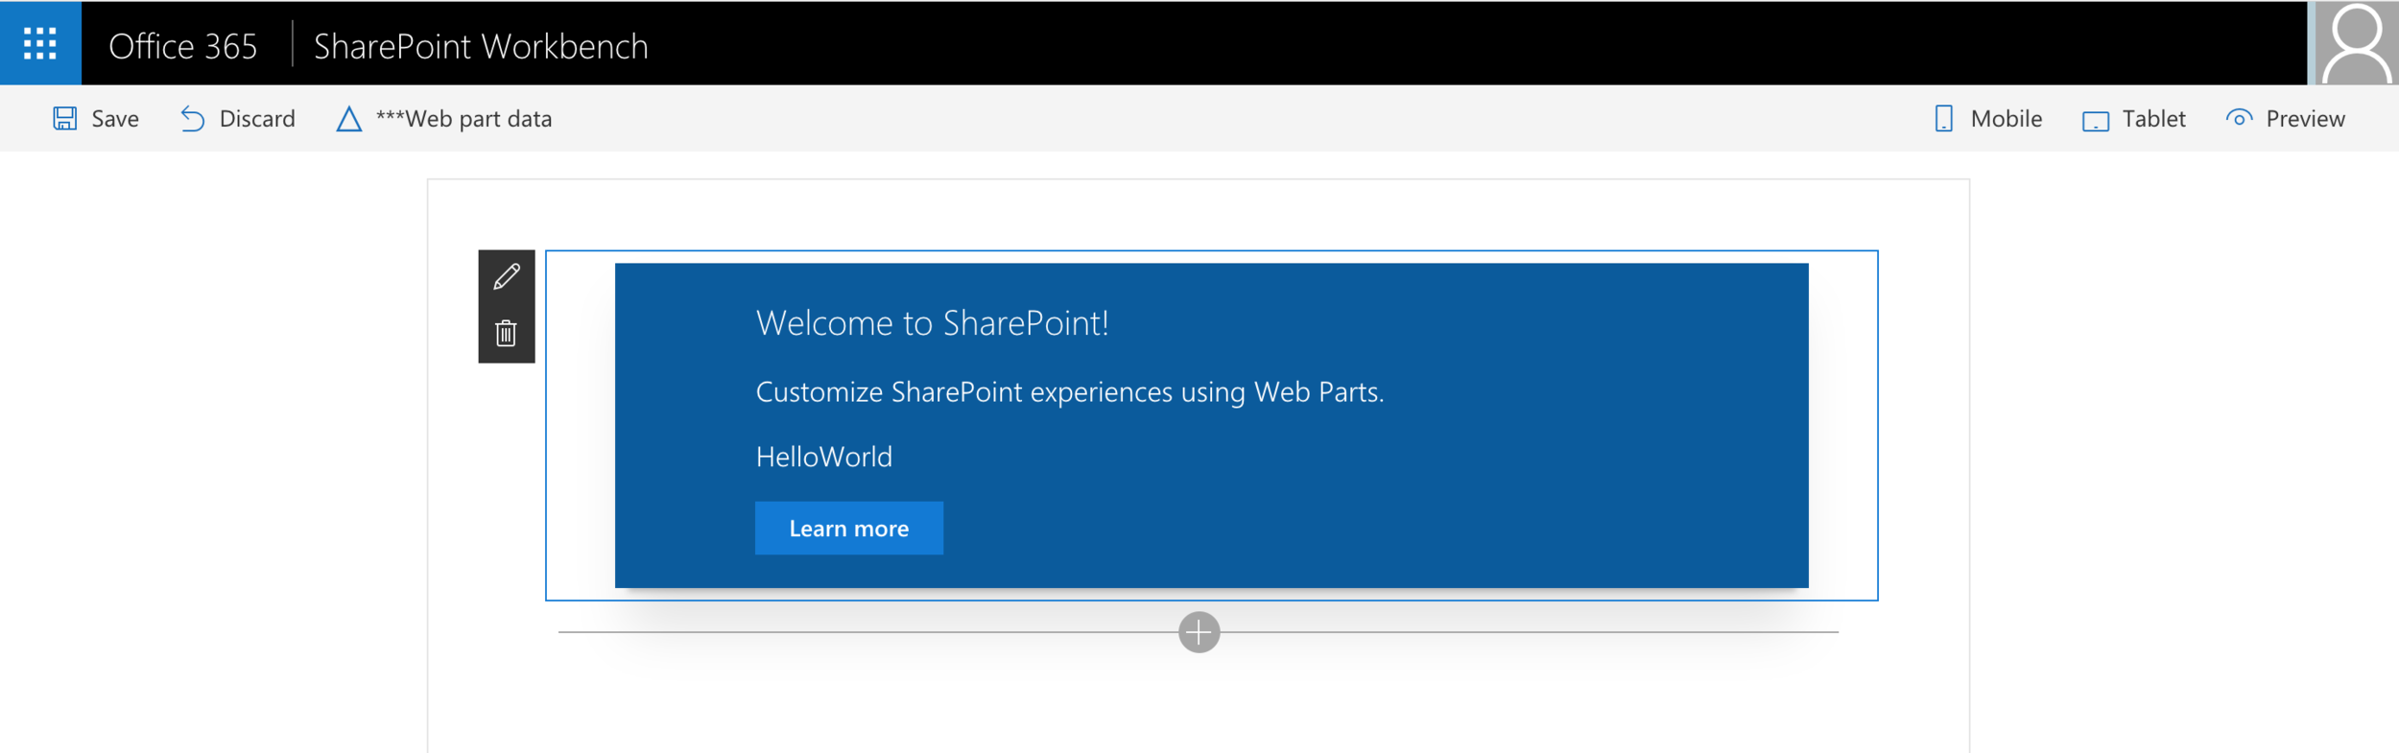Add a new web part with the plus button

pos(1199,632)
